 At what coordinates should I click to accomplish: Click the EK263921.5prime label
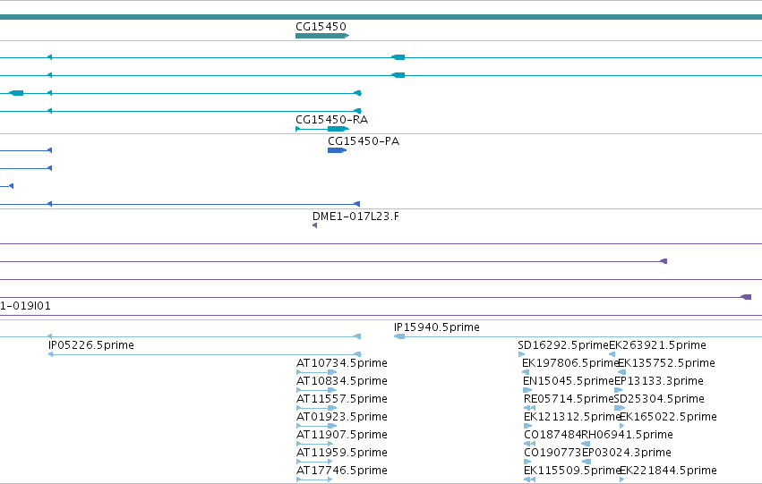[657, 345]
